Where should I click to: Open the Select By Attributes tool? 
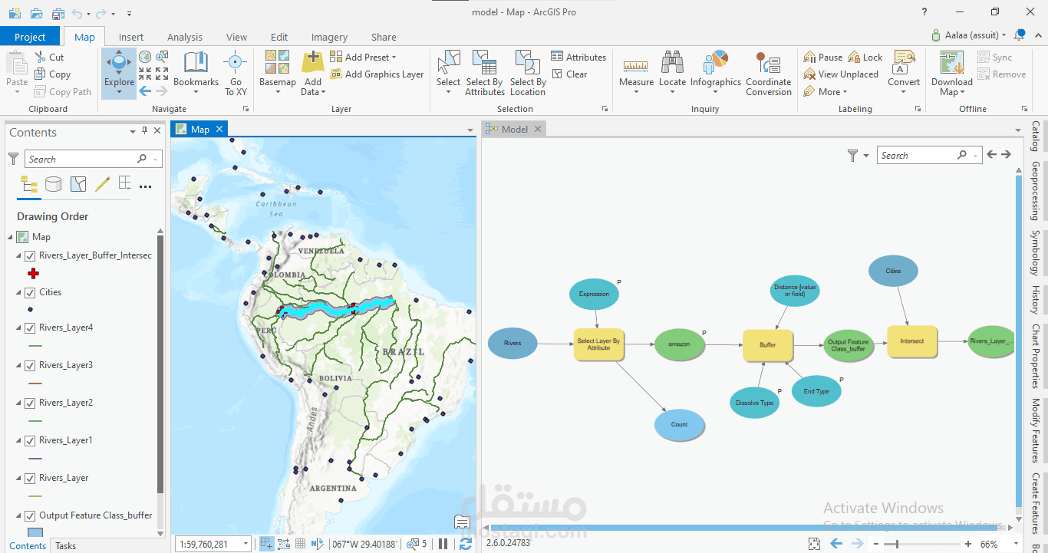(x=484, y=73)
